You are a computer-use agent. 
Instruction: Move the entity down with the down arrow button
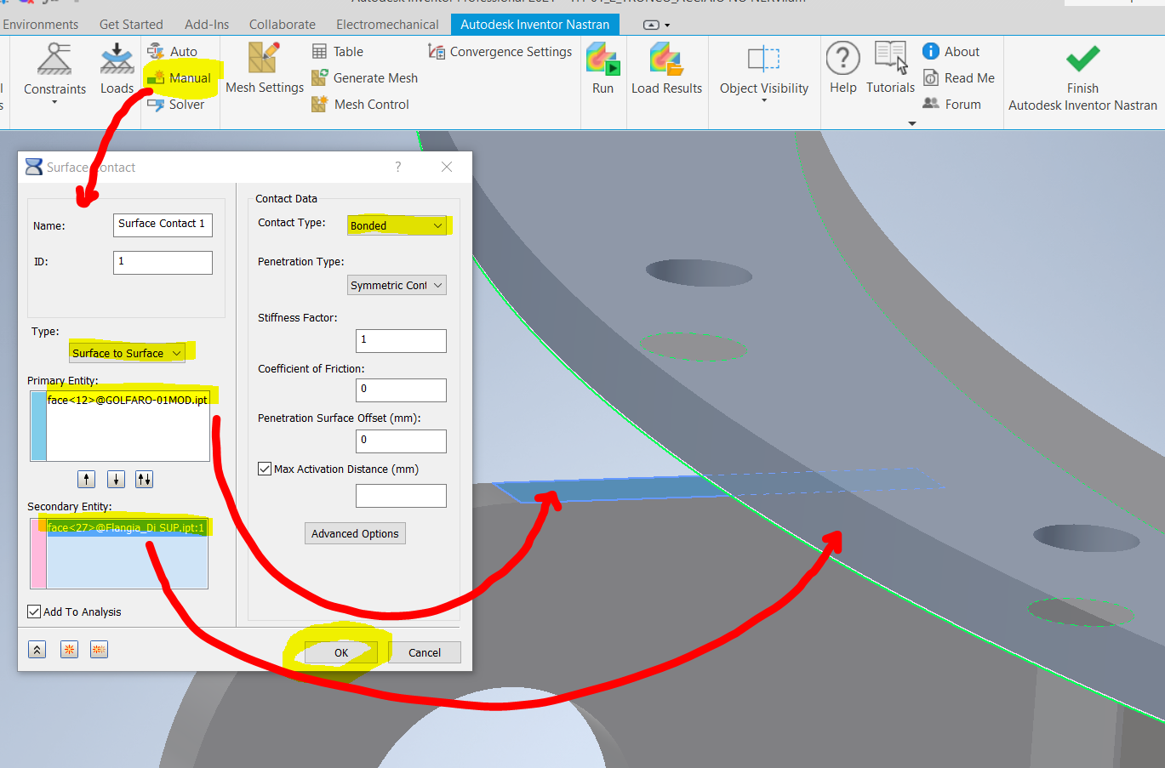pos(116,480)
